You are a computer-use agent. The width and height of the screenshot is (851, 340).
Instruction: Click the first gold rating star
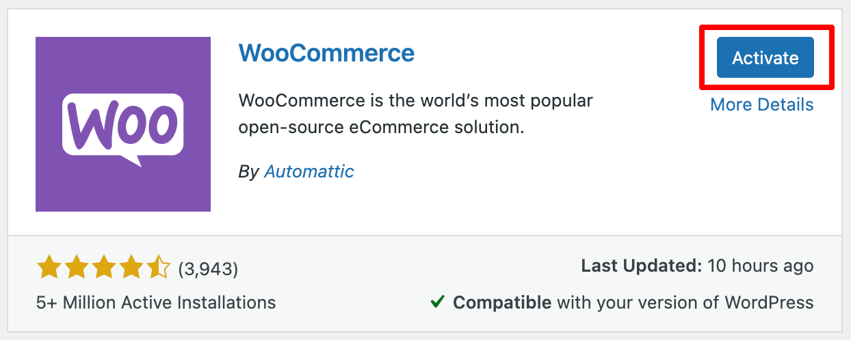(x=49, y=268)
